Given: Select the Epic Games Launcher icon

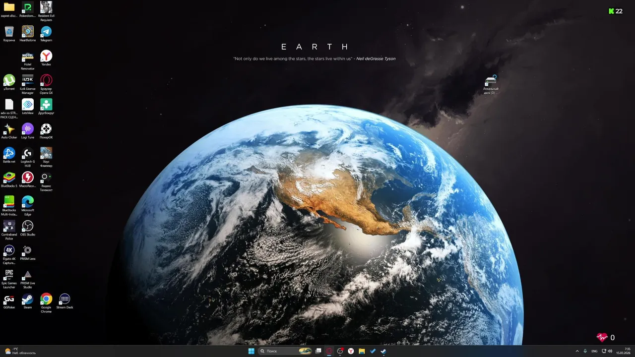Looking at the screenshot, I should point(9,279).
